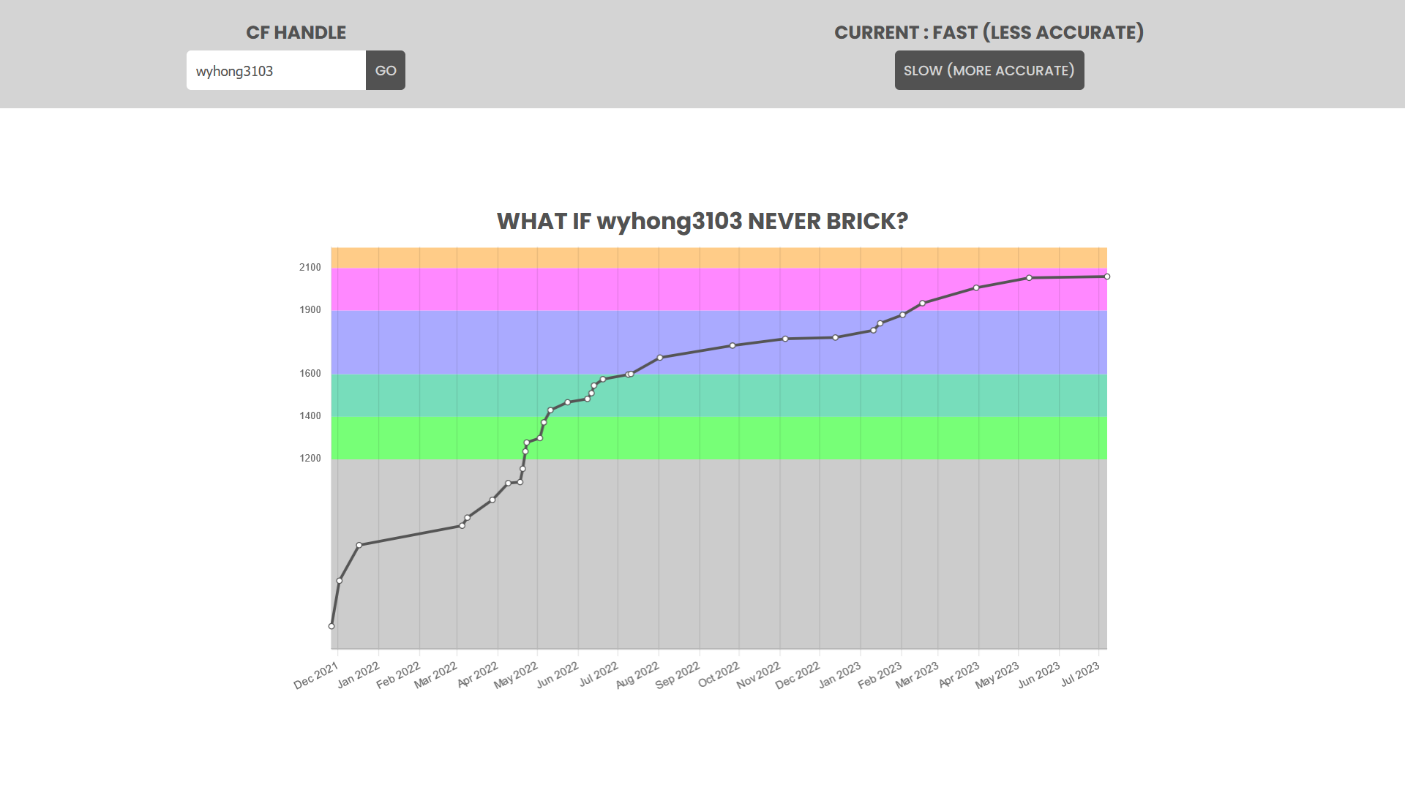Click the 2100 y-axis label
The image size is (1405, 790).
pyautogui.click(x=310, y=268)
